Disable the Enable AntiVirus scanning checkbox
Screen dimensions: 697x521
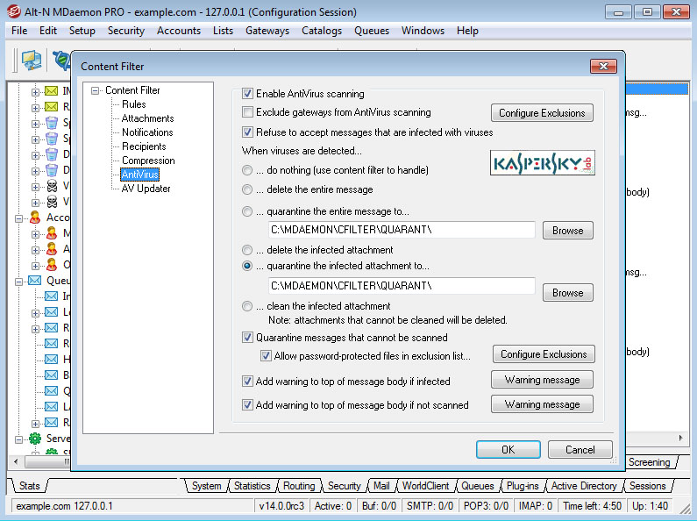click(x=248, y=94)
